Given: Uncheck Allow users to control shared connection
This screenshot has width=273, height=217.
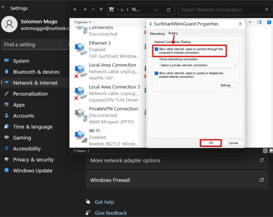Looking at the screenshot, I should click(x=156, y=73).
